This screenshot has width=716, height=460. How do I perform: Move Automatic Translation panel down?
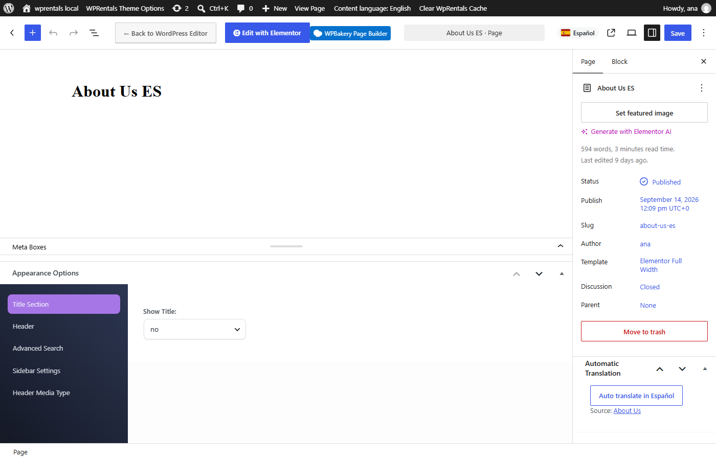tap(682, 369)
